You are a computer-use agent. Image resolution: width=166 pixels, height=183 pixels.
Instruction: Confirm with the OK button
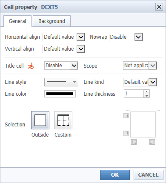115,175
